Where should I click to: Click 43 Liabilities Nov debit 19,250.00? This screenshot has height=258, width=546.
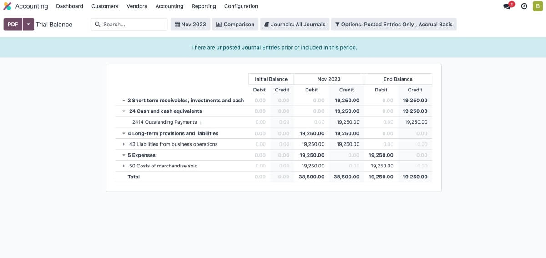click(x=313, y=144)
